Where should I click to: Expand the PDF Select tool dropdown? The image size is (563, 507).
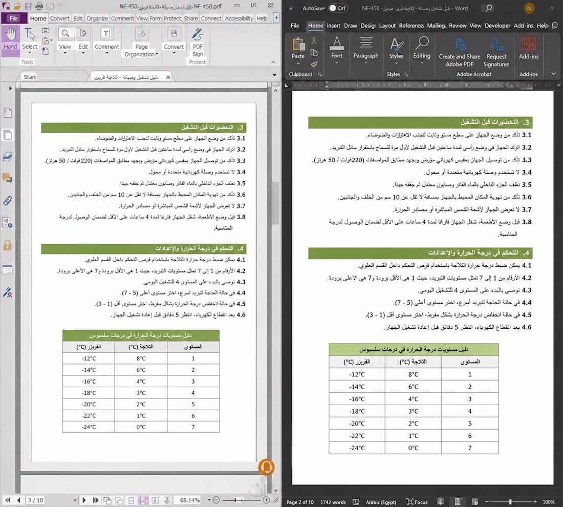tap(30, 53)
